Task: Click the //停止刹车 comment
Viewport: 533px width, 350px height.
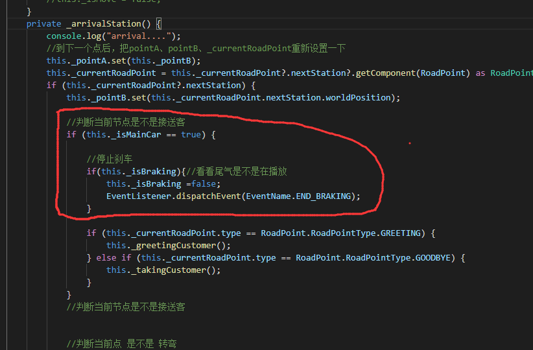Action: [x=110, y=159]
